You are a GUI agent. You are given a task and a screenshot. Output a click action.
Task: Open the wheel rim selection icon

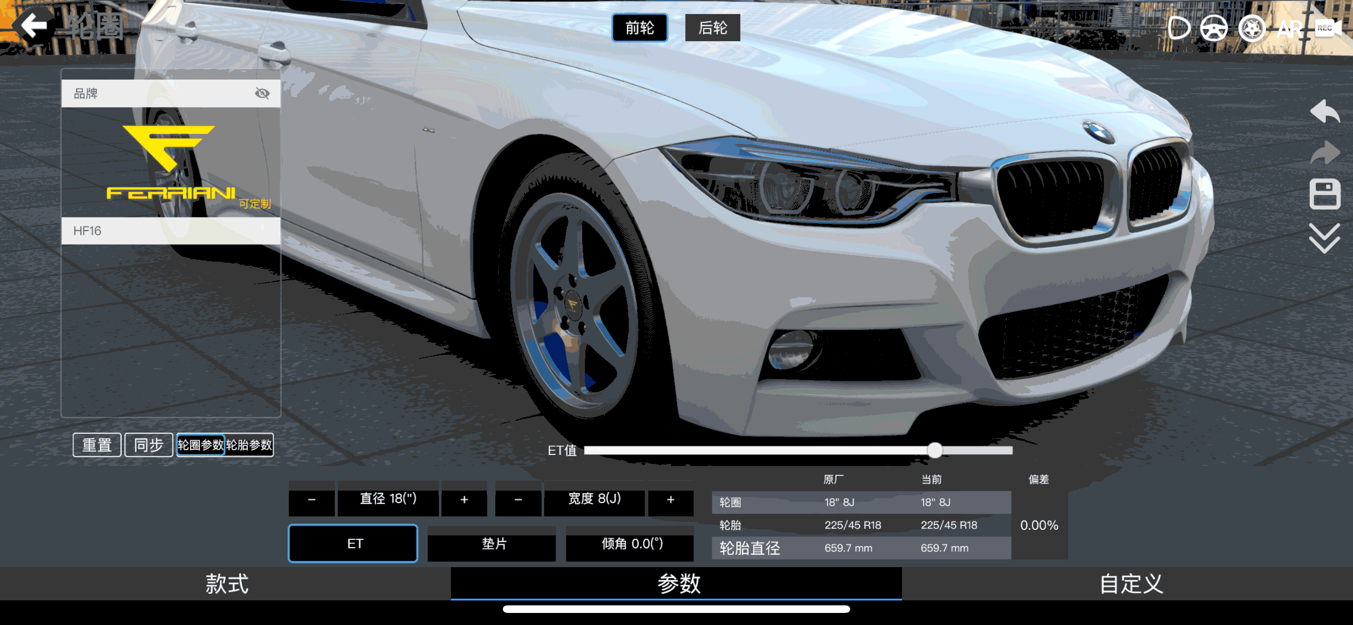pos(1252,28)
